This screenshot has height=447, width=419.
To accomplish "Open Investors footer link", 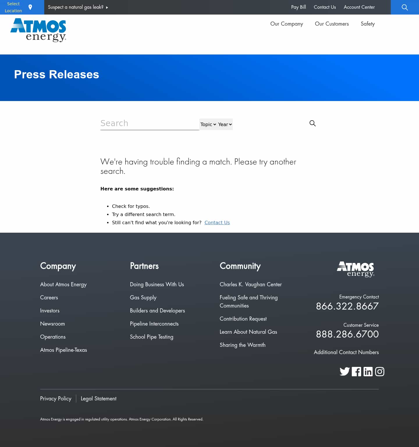I will pyautogui.click(x=50, y=311).
